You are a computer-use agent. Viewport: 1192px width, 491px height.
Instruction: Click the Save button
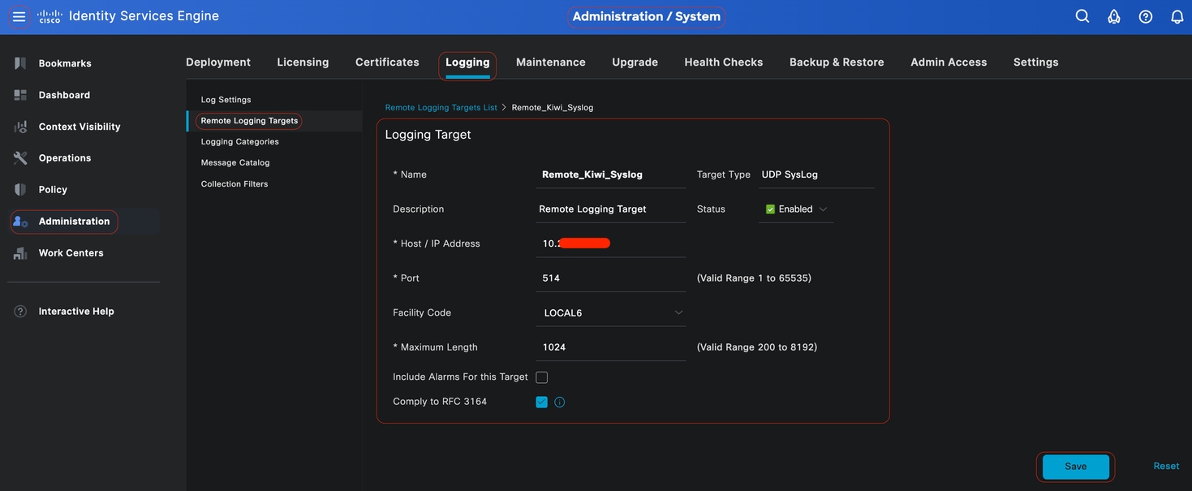coord(1075,467)
